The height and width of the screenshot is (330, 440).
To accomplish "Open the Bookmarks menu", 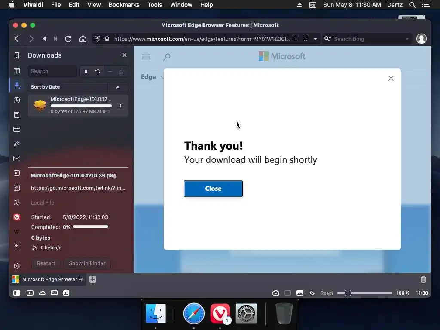I will [x=124, y=5].
